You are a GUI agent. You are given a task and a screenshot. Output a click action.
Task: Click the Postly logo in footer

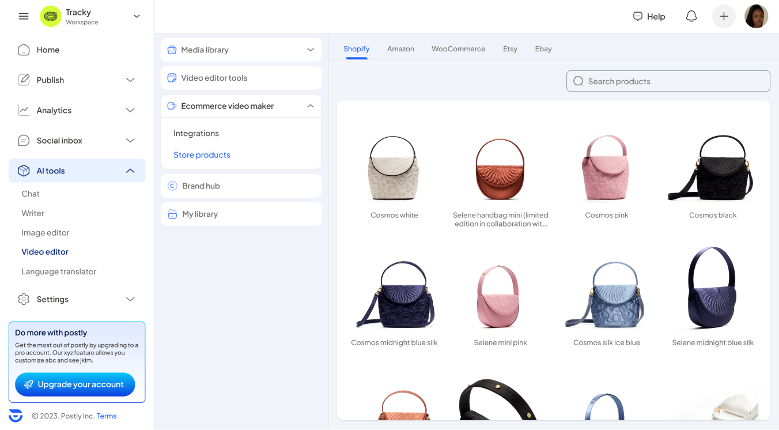[x=16, y=416]
